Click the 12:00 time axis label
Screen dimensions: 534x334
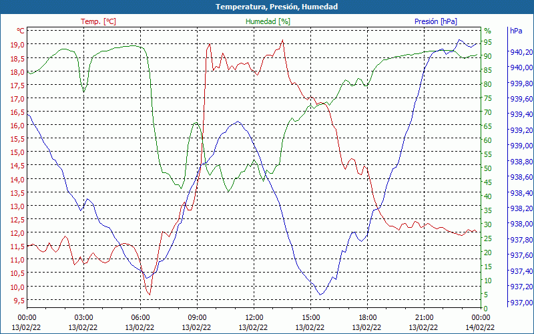(254, 319)
